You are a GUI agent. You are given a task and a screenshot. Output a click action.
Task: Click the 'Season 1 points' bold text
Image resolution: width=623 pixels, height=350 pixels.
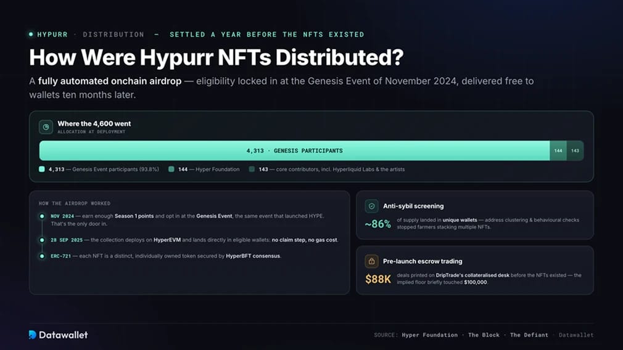(x=134, y=216)
